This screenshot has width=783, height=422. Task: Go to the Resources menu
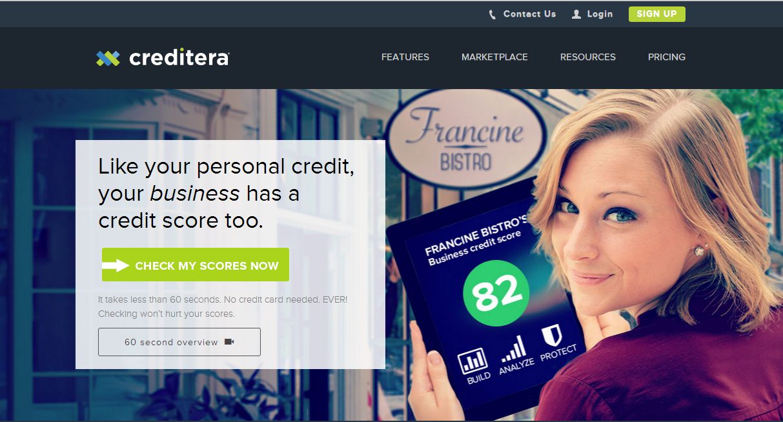[x=588, y=57]
